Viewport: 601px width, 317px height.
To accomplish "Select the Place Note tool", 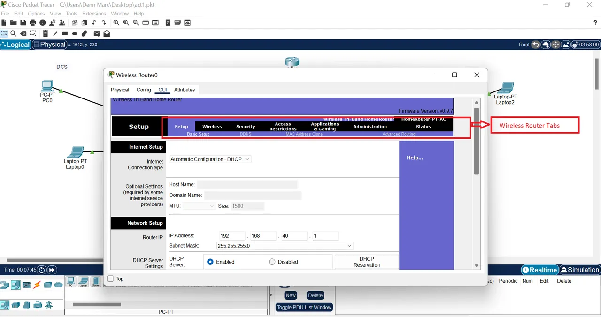I will click(x=46, y=34).
